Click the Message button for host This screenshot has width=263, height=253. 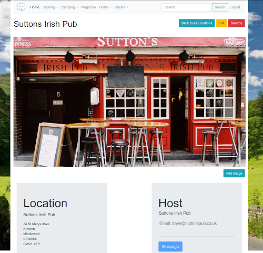pos(170,247)
